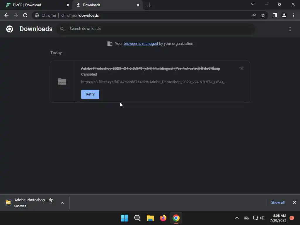The image size is (300, 225).
Task: Retry the canceled Photoshop download
Action: point(90,94)
